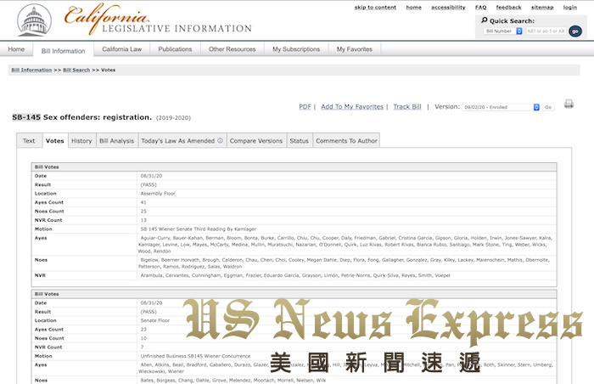Click the Bill Information breadcrumb link

pyautogui.click(x=31, y=70)
